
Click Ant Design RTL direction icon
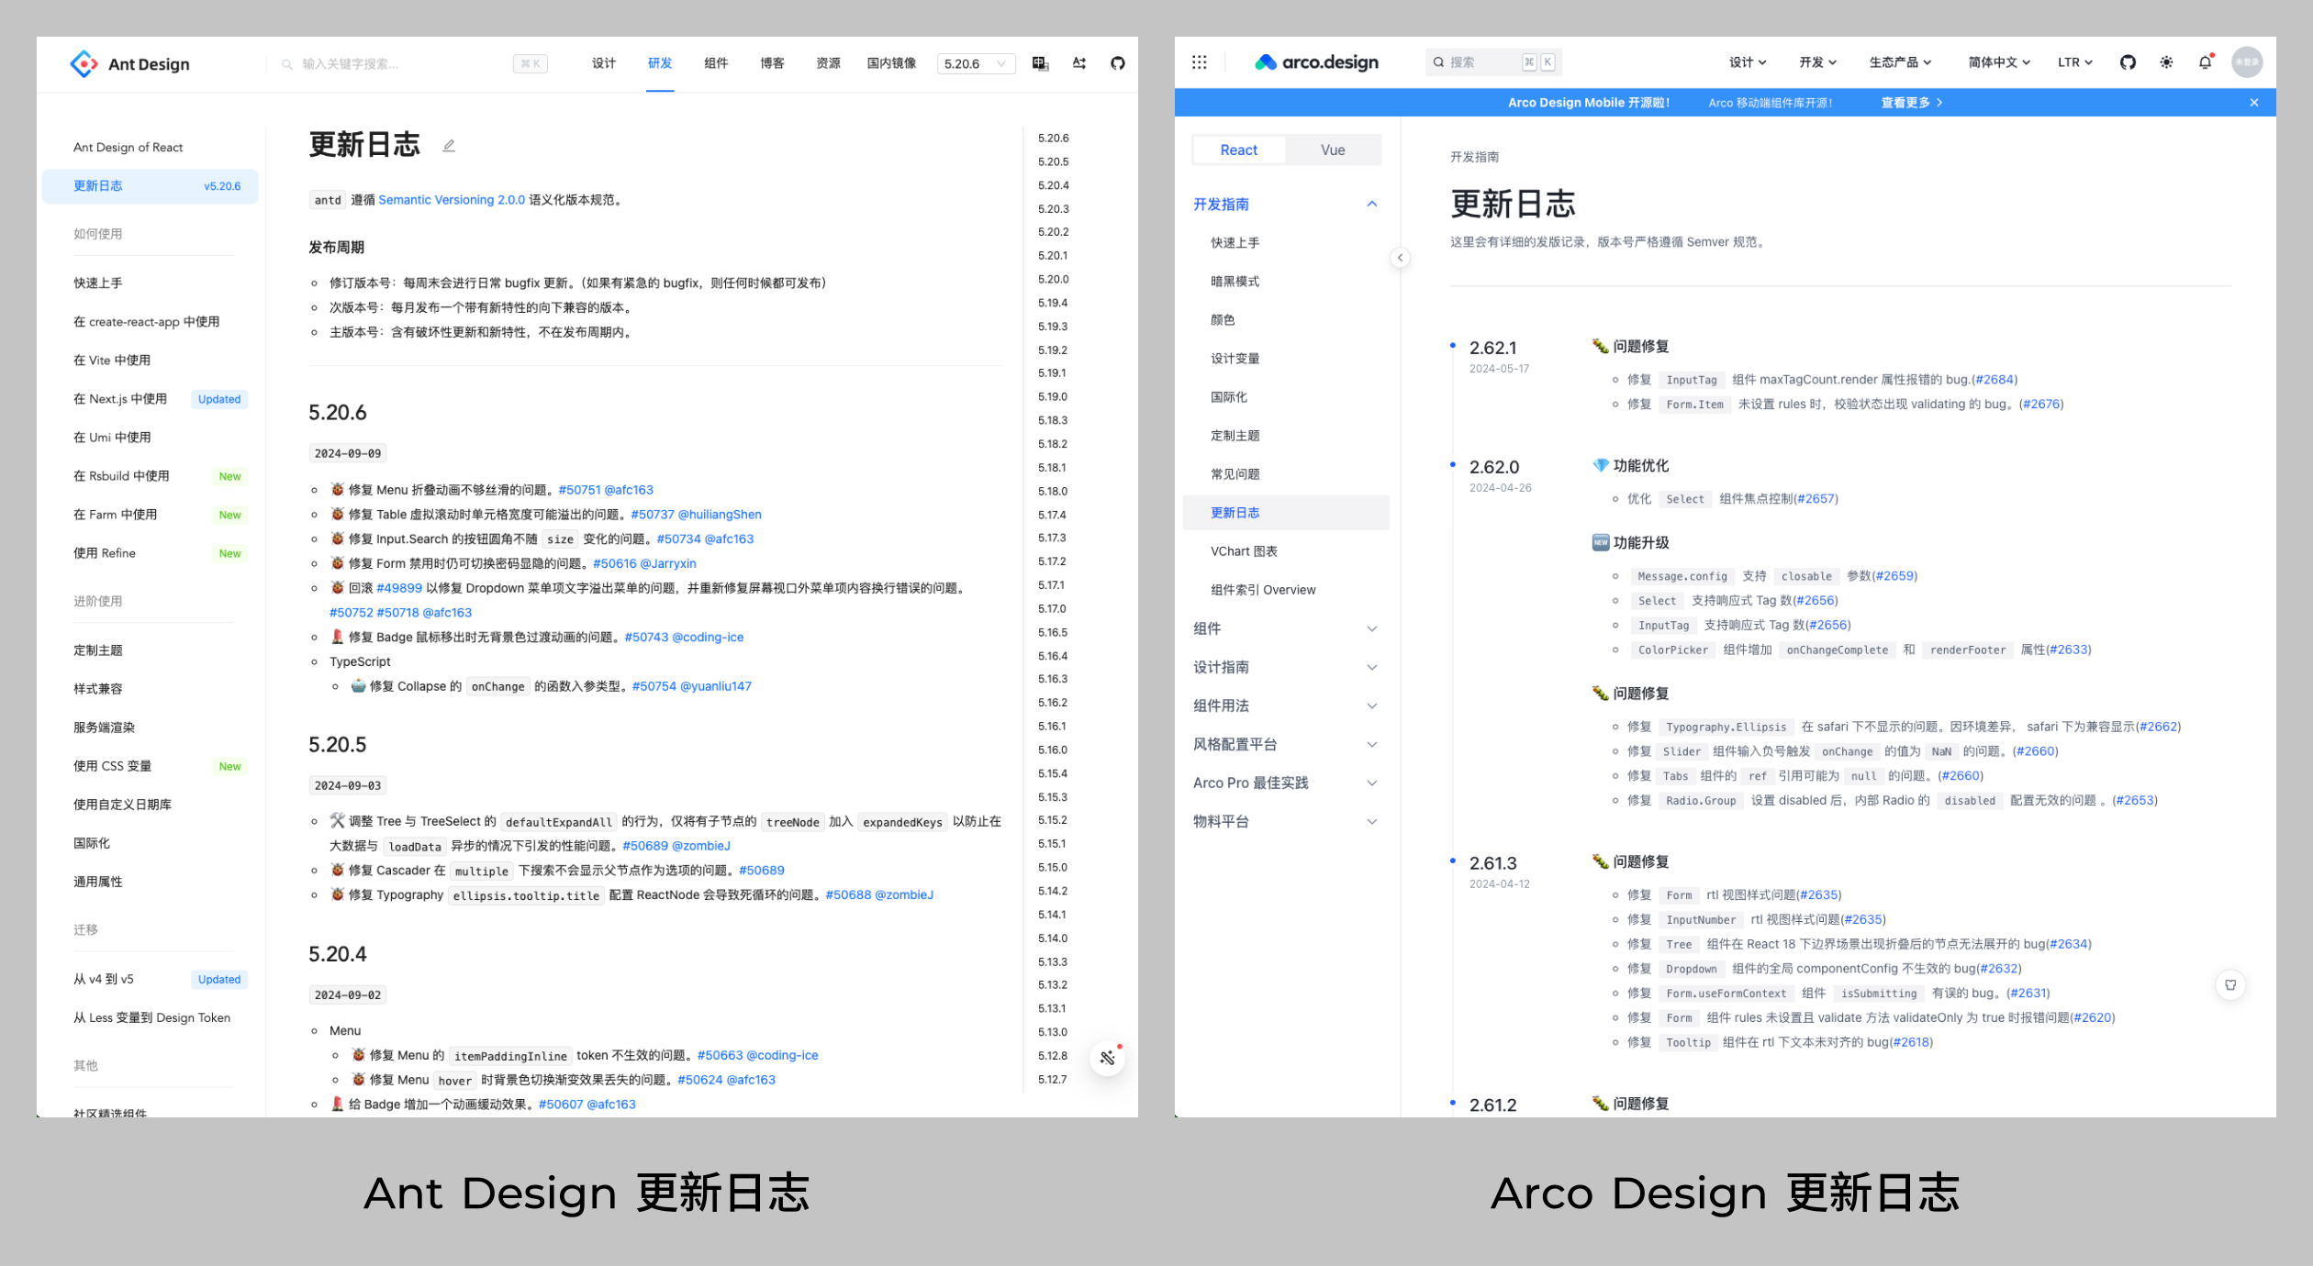[1078, 63]
